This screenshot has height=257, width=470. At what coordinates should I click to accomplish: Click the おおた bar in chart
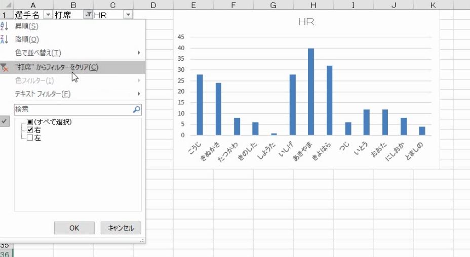(x=385, y=122)
